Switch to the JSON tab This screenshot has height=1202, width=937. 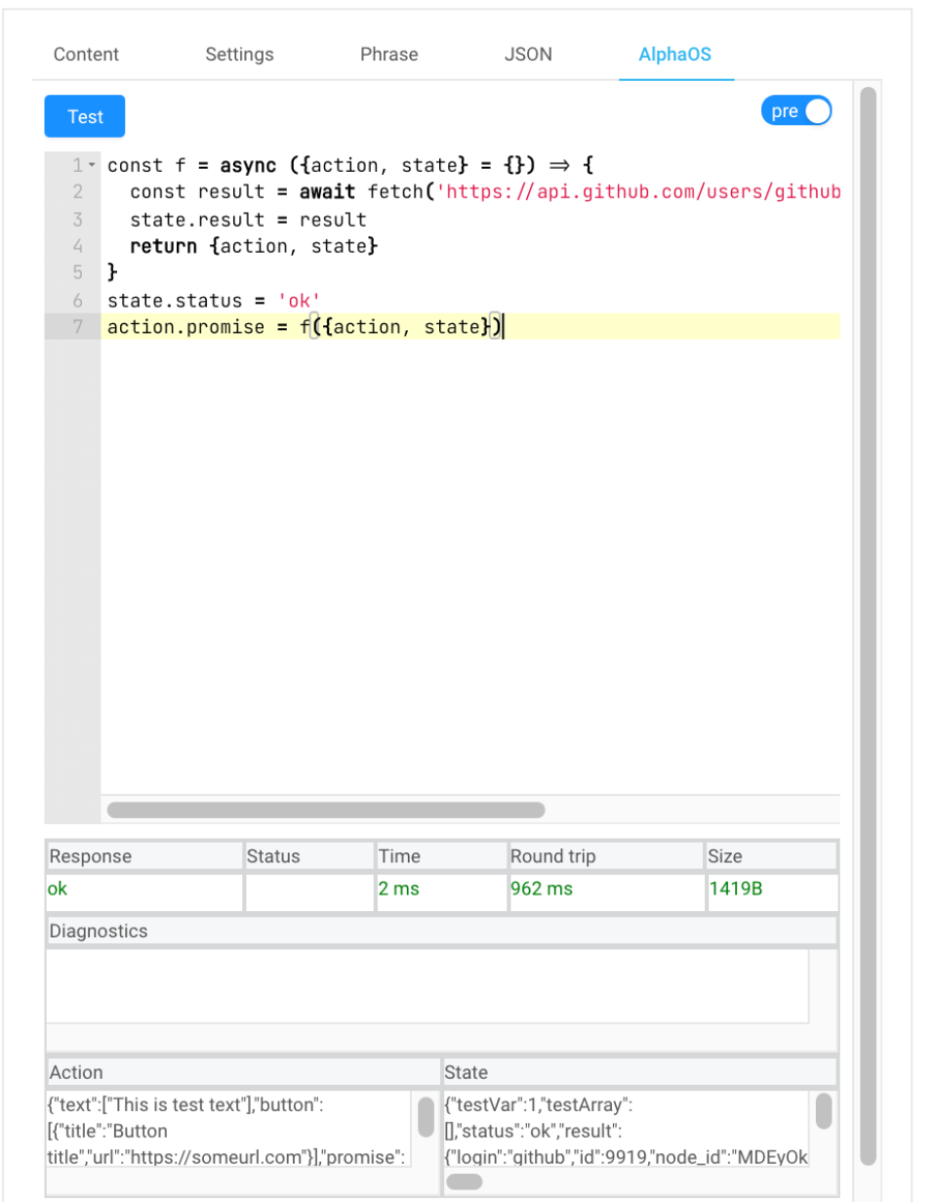click(x=528, y=55)
